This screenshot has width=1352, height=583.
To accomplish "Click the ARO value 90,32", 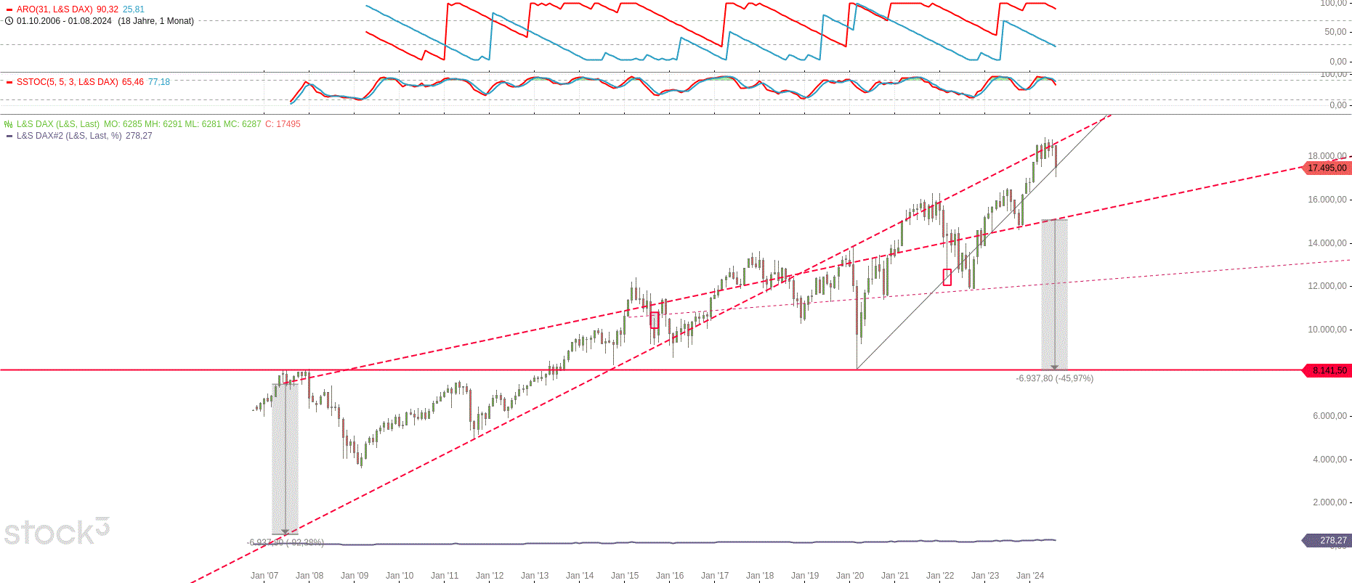I will point(108,9).
